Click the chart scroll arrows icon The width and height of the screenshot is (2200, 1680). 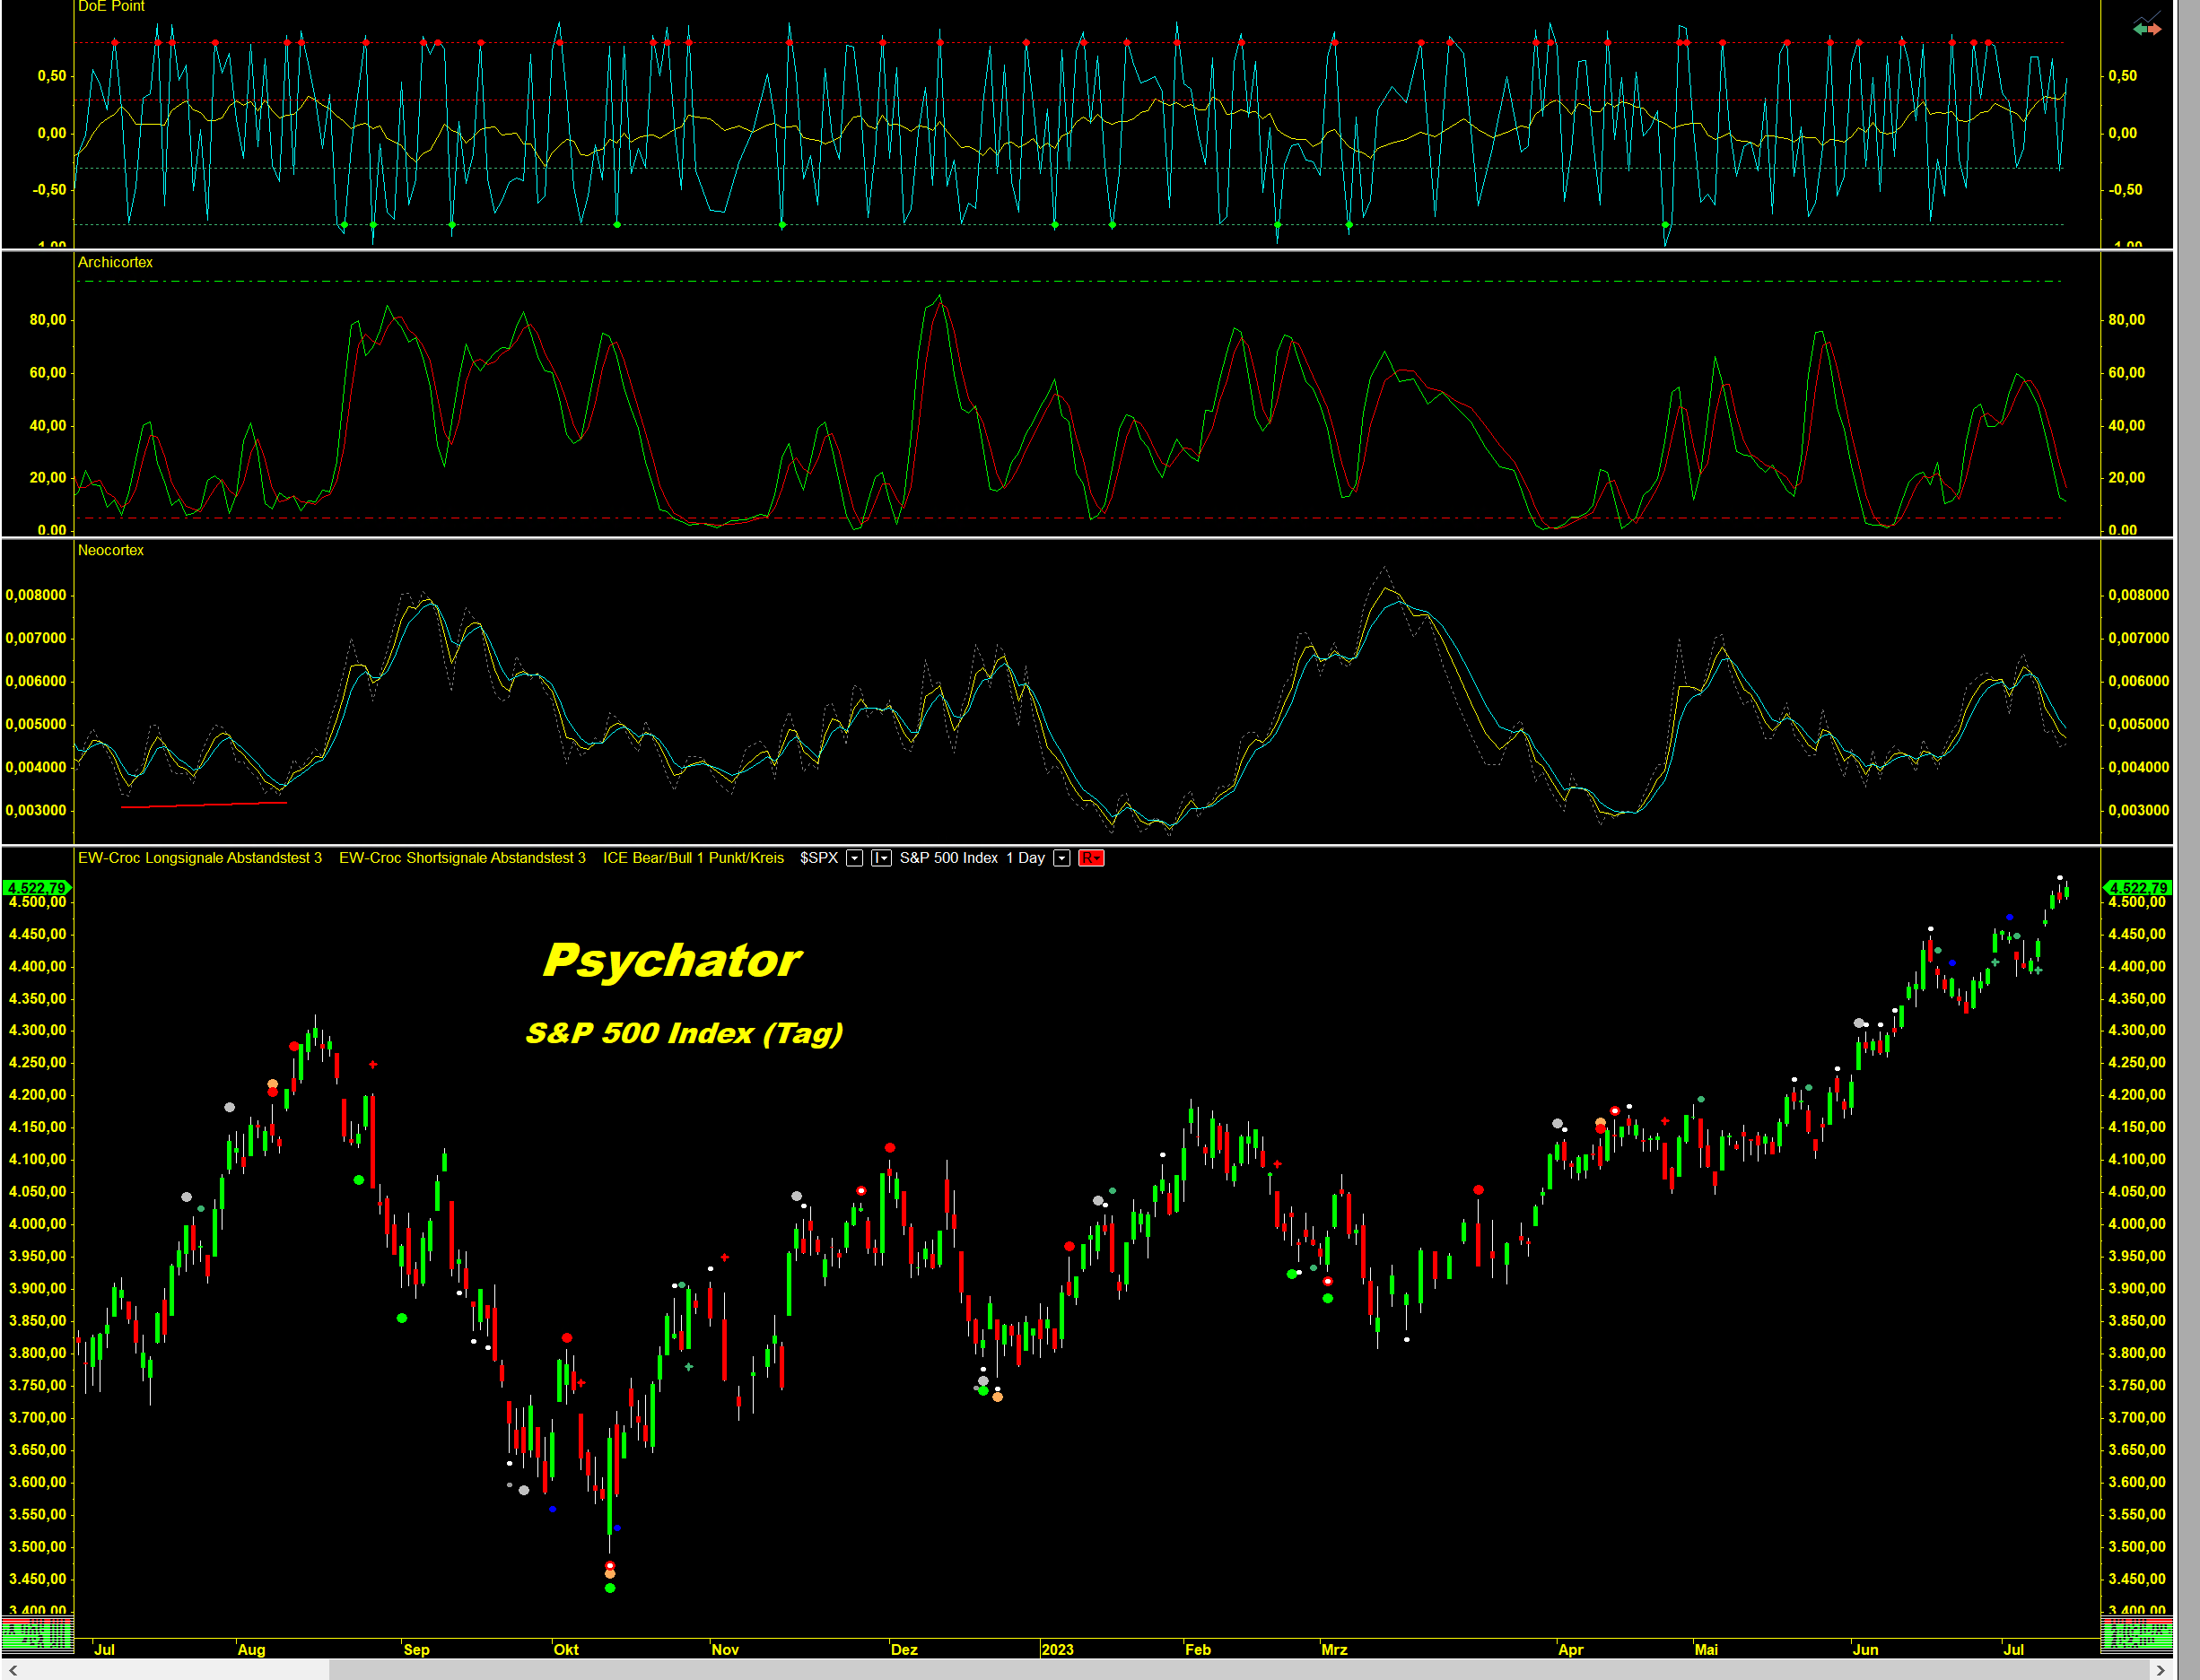point(2147,28)
